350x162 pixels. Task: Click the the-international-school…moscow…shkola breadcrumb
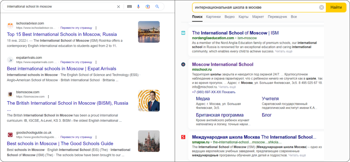pos(247,142)
